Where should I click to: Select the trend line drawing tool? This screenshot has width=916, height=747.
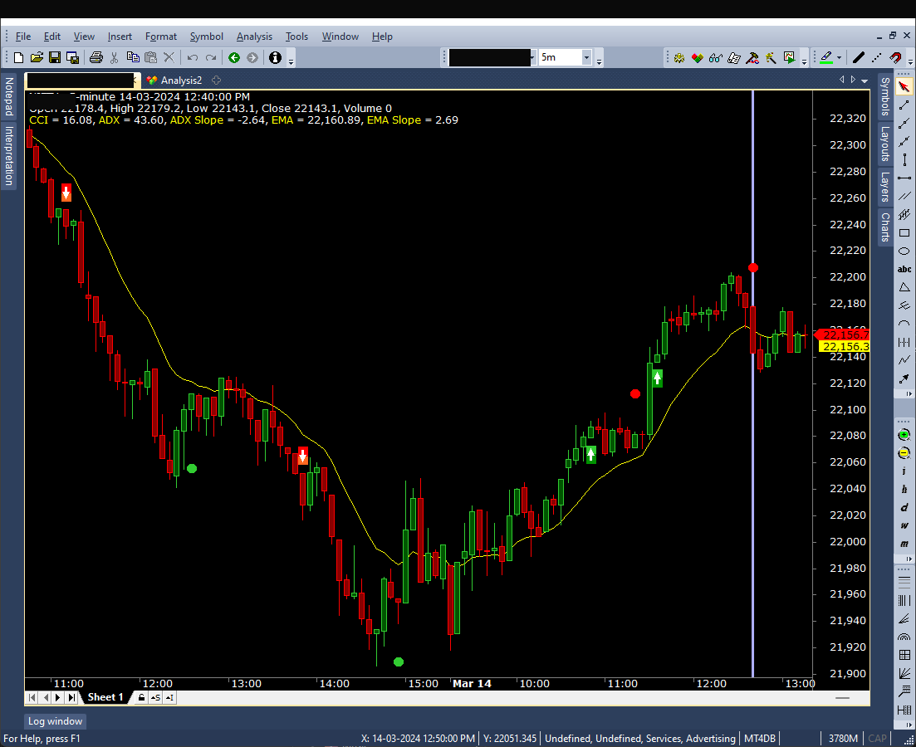pyautogui.click(x=904, y=105)
